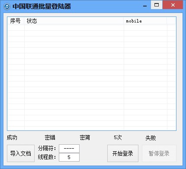Click the music note app icon in title bar
186x169 pixels.
[x=7, y=6]
